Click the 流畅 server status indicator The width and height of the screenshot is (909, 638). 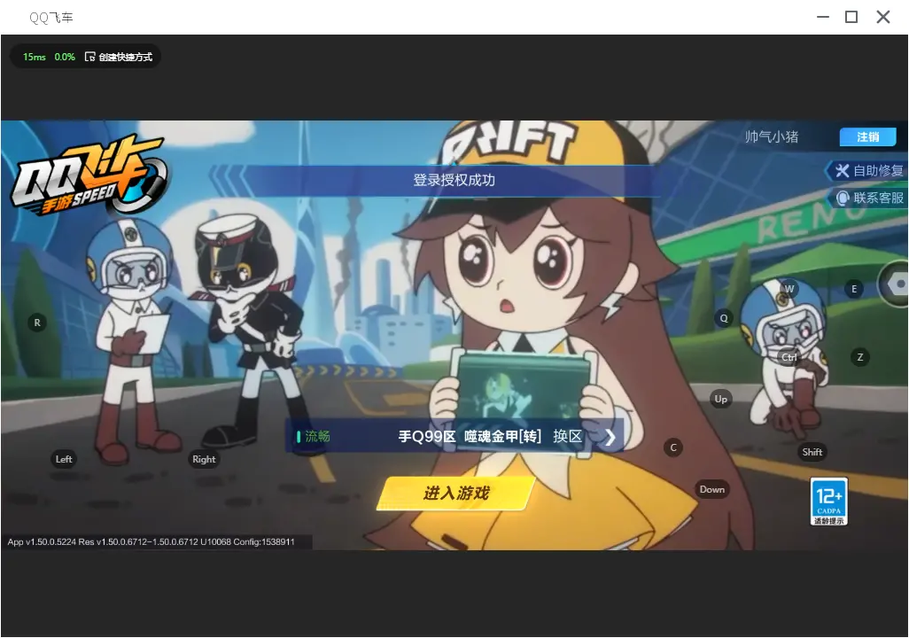(313, 436)
